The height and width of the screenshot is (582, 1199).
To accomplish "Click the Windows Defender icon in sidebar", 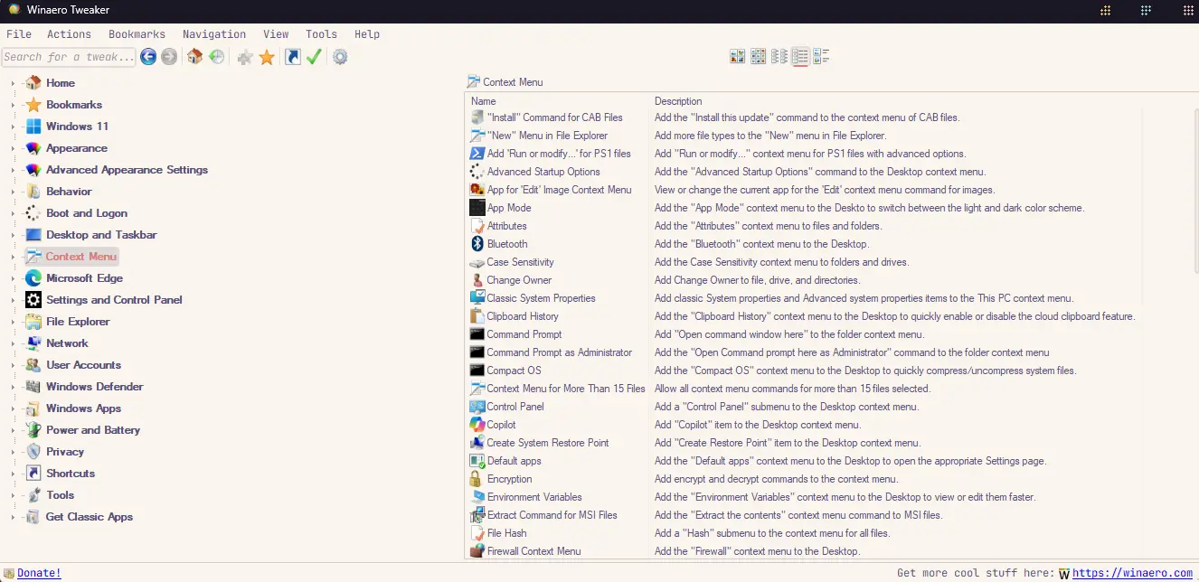I will coord(33,387).
